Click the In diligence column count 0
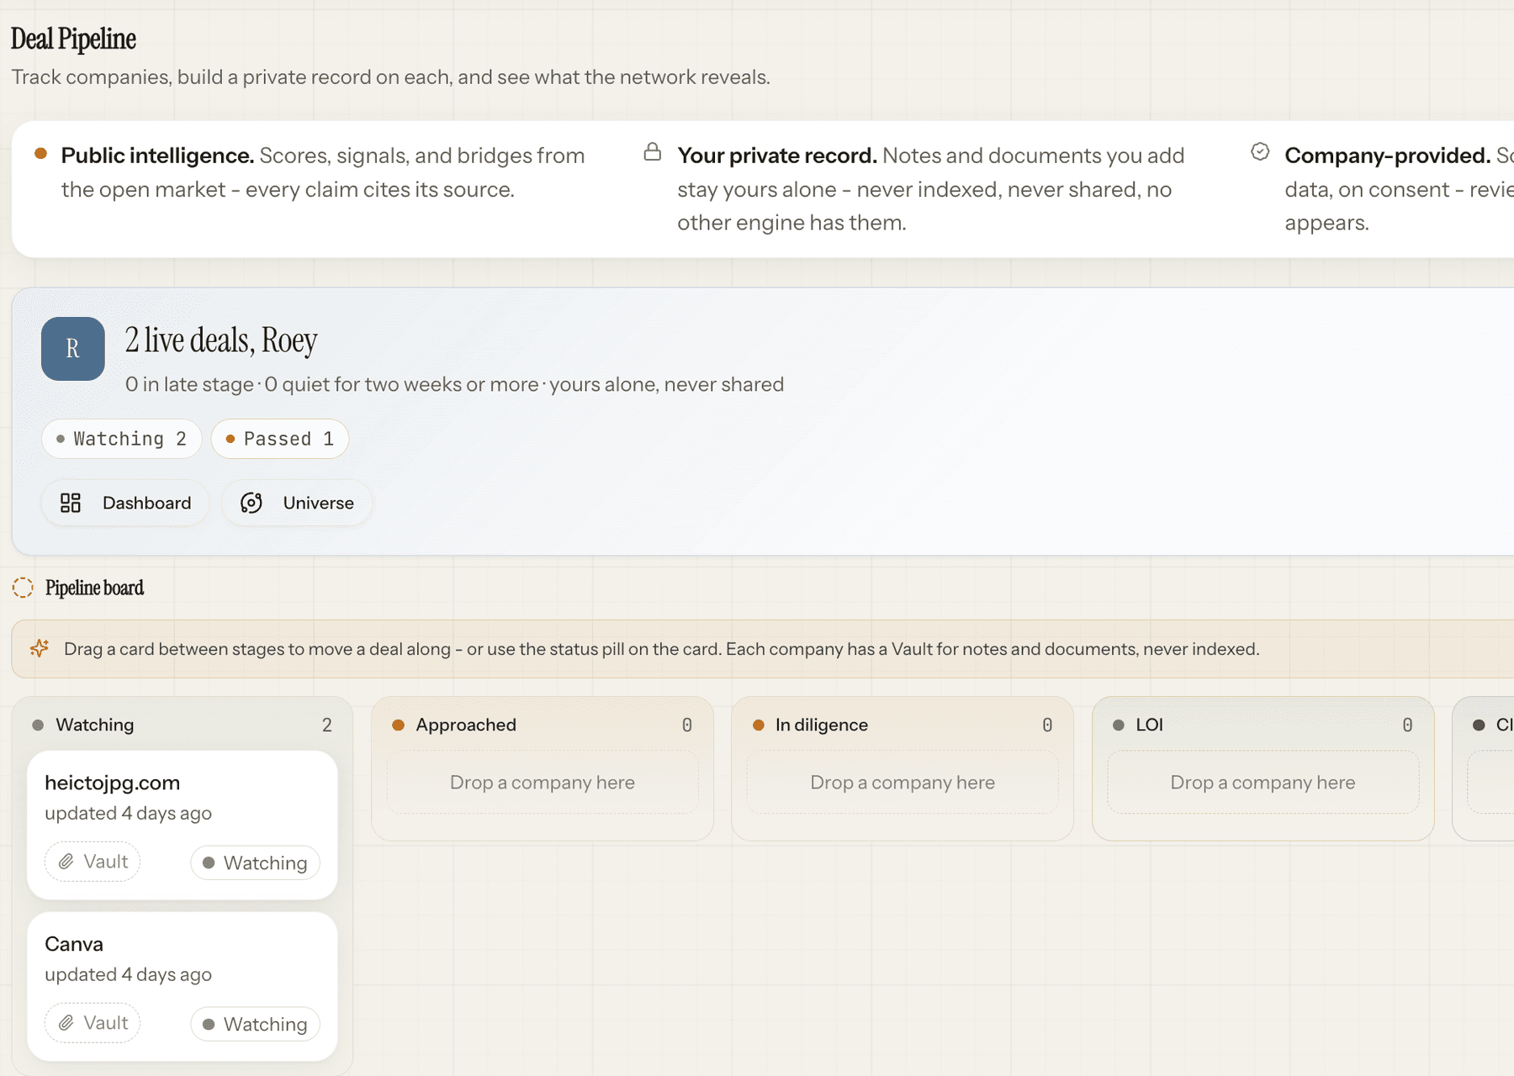 click(1047, 725)
